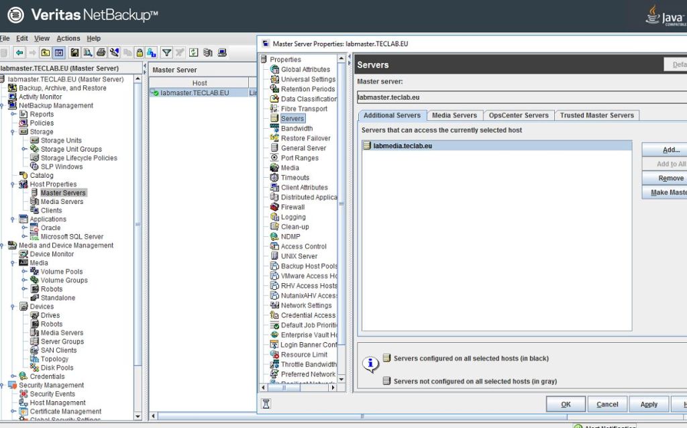687x428 pixels.
Task: Open the Logging properties item
Action: pos(293,217)
